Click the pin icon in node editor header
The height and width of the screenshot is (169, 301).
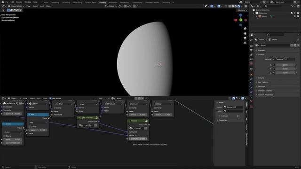[x=146, y=98]
